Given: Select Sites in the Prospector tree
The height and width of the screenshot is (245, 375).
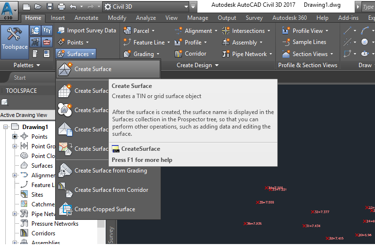Looking at the screenshot, I should click(37, 195).
